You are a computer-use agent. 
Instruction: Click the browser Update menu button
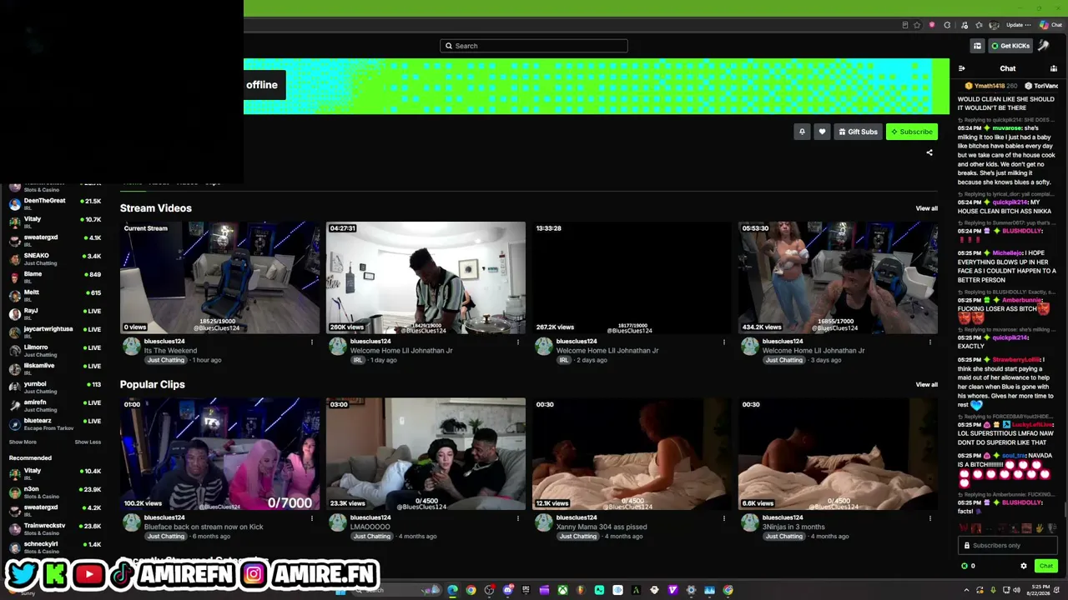pos(1019,25)
